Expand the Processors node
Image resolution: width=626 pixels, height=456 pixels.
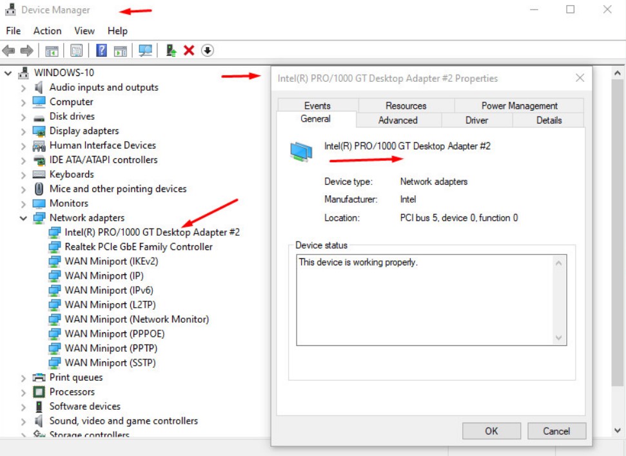tap(23, 393)
